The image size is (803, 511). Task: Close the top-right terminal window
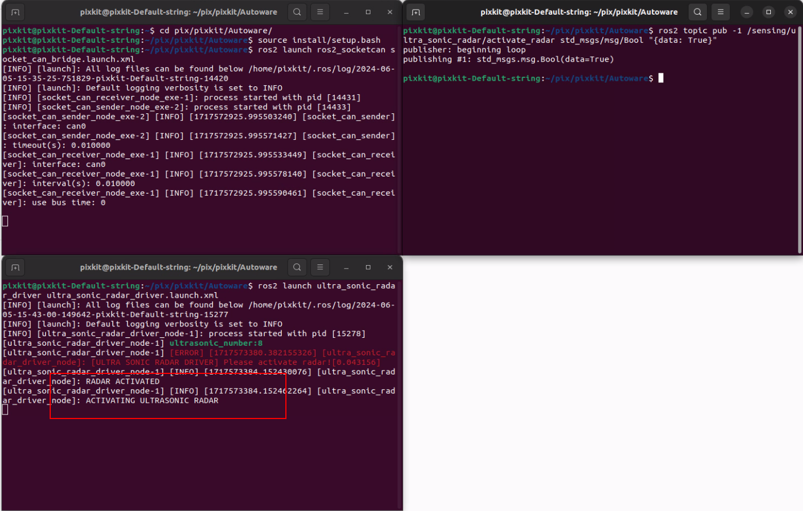tap(790, 12)
